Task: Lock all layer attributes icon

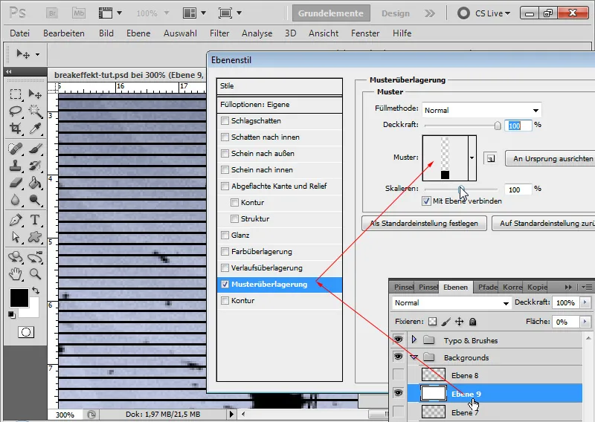Action: tap(472, 322)
